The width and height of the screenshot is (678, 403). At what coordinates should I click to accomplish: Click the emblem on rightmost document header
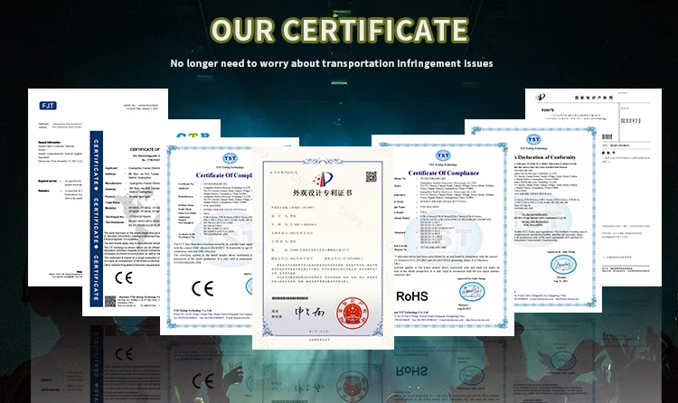click(541, 98)
